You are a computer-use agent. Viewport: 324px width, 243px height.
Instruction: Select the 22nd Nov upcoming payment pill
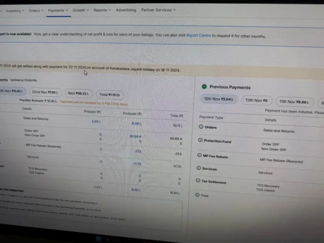tap(45, 93)
